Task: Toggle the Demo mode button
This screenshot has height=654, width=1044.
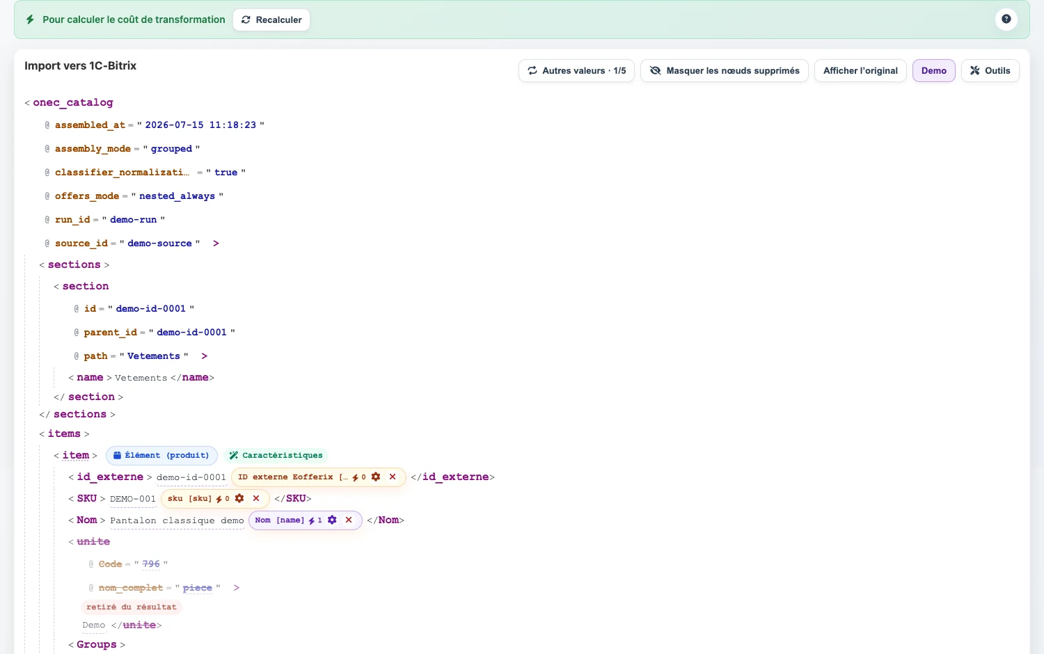Action: click(x=934, y=70)
